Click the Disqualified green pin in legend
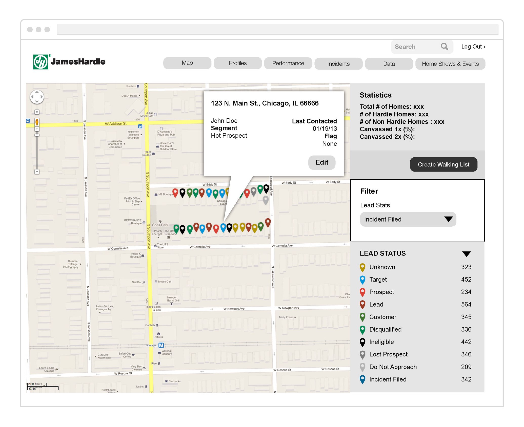This screenshot has width=524, height=427. (362, 330)
